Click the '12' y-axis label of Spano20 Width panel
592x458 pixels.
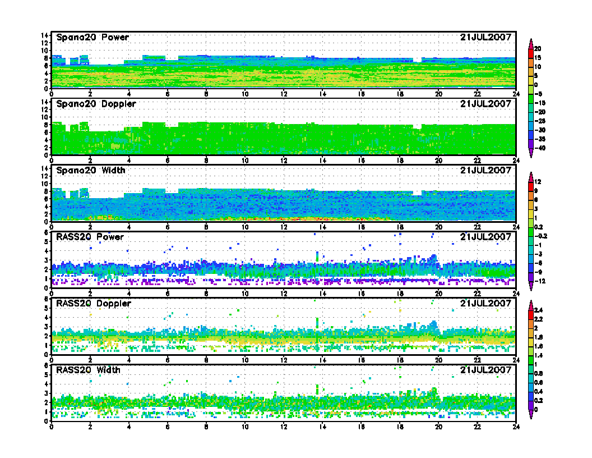click(x=45, y=176)
